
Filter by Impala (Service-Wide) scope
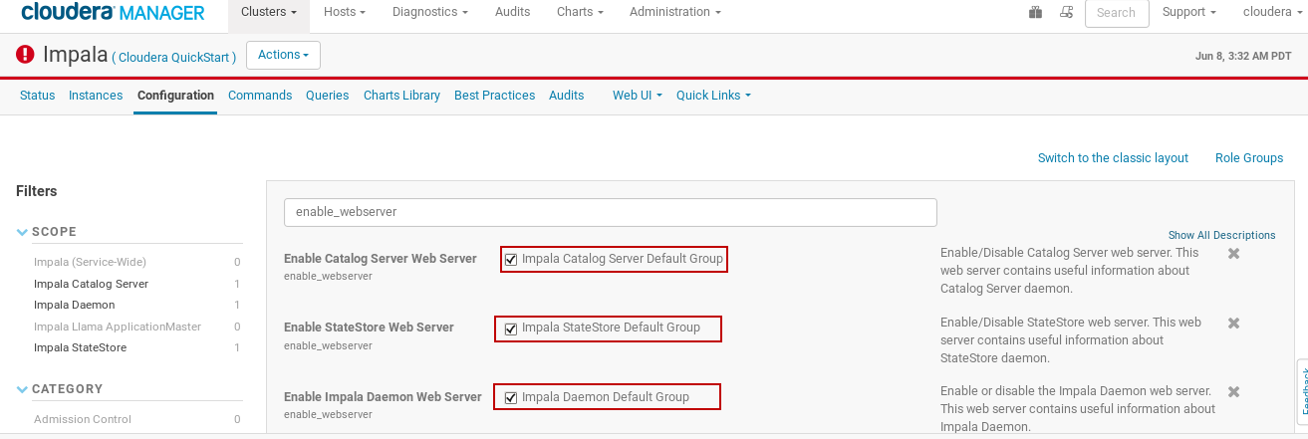(x=90, y=262)
